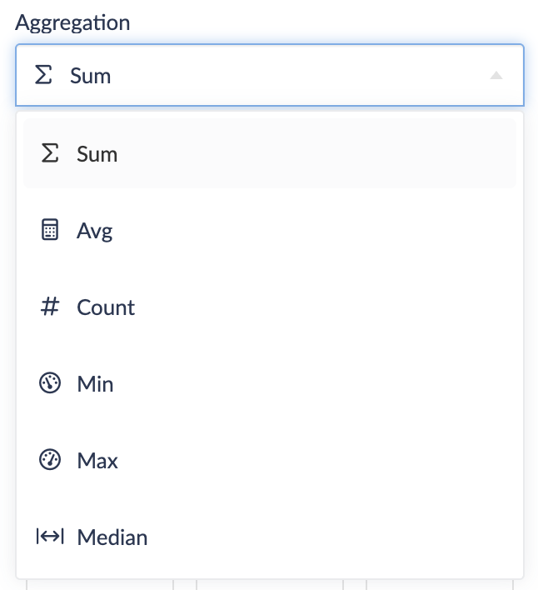The height and width of the screenshot is (590, 538).
Task: Click the hash icon next to Count
Action: (x=50, y=307)
